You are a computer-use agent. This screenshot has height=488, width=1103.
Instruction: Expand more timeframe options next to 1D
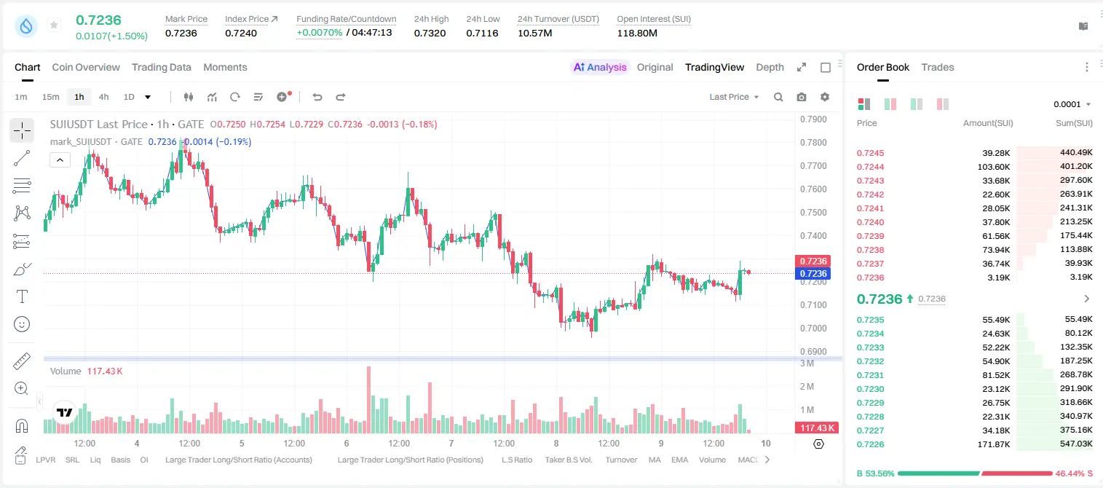point(148,97)
